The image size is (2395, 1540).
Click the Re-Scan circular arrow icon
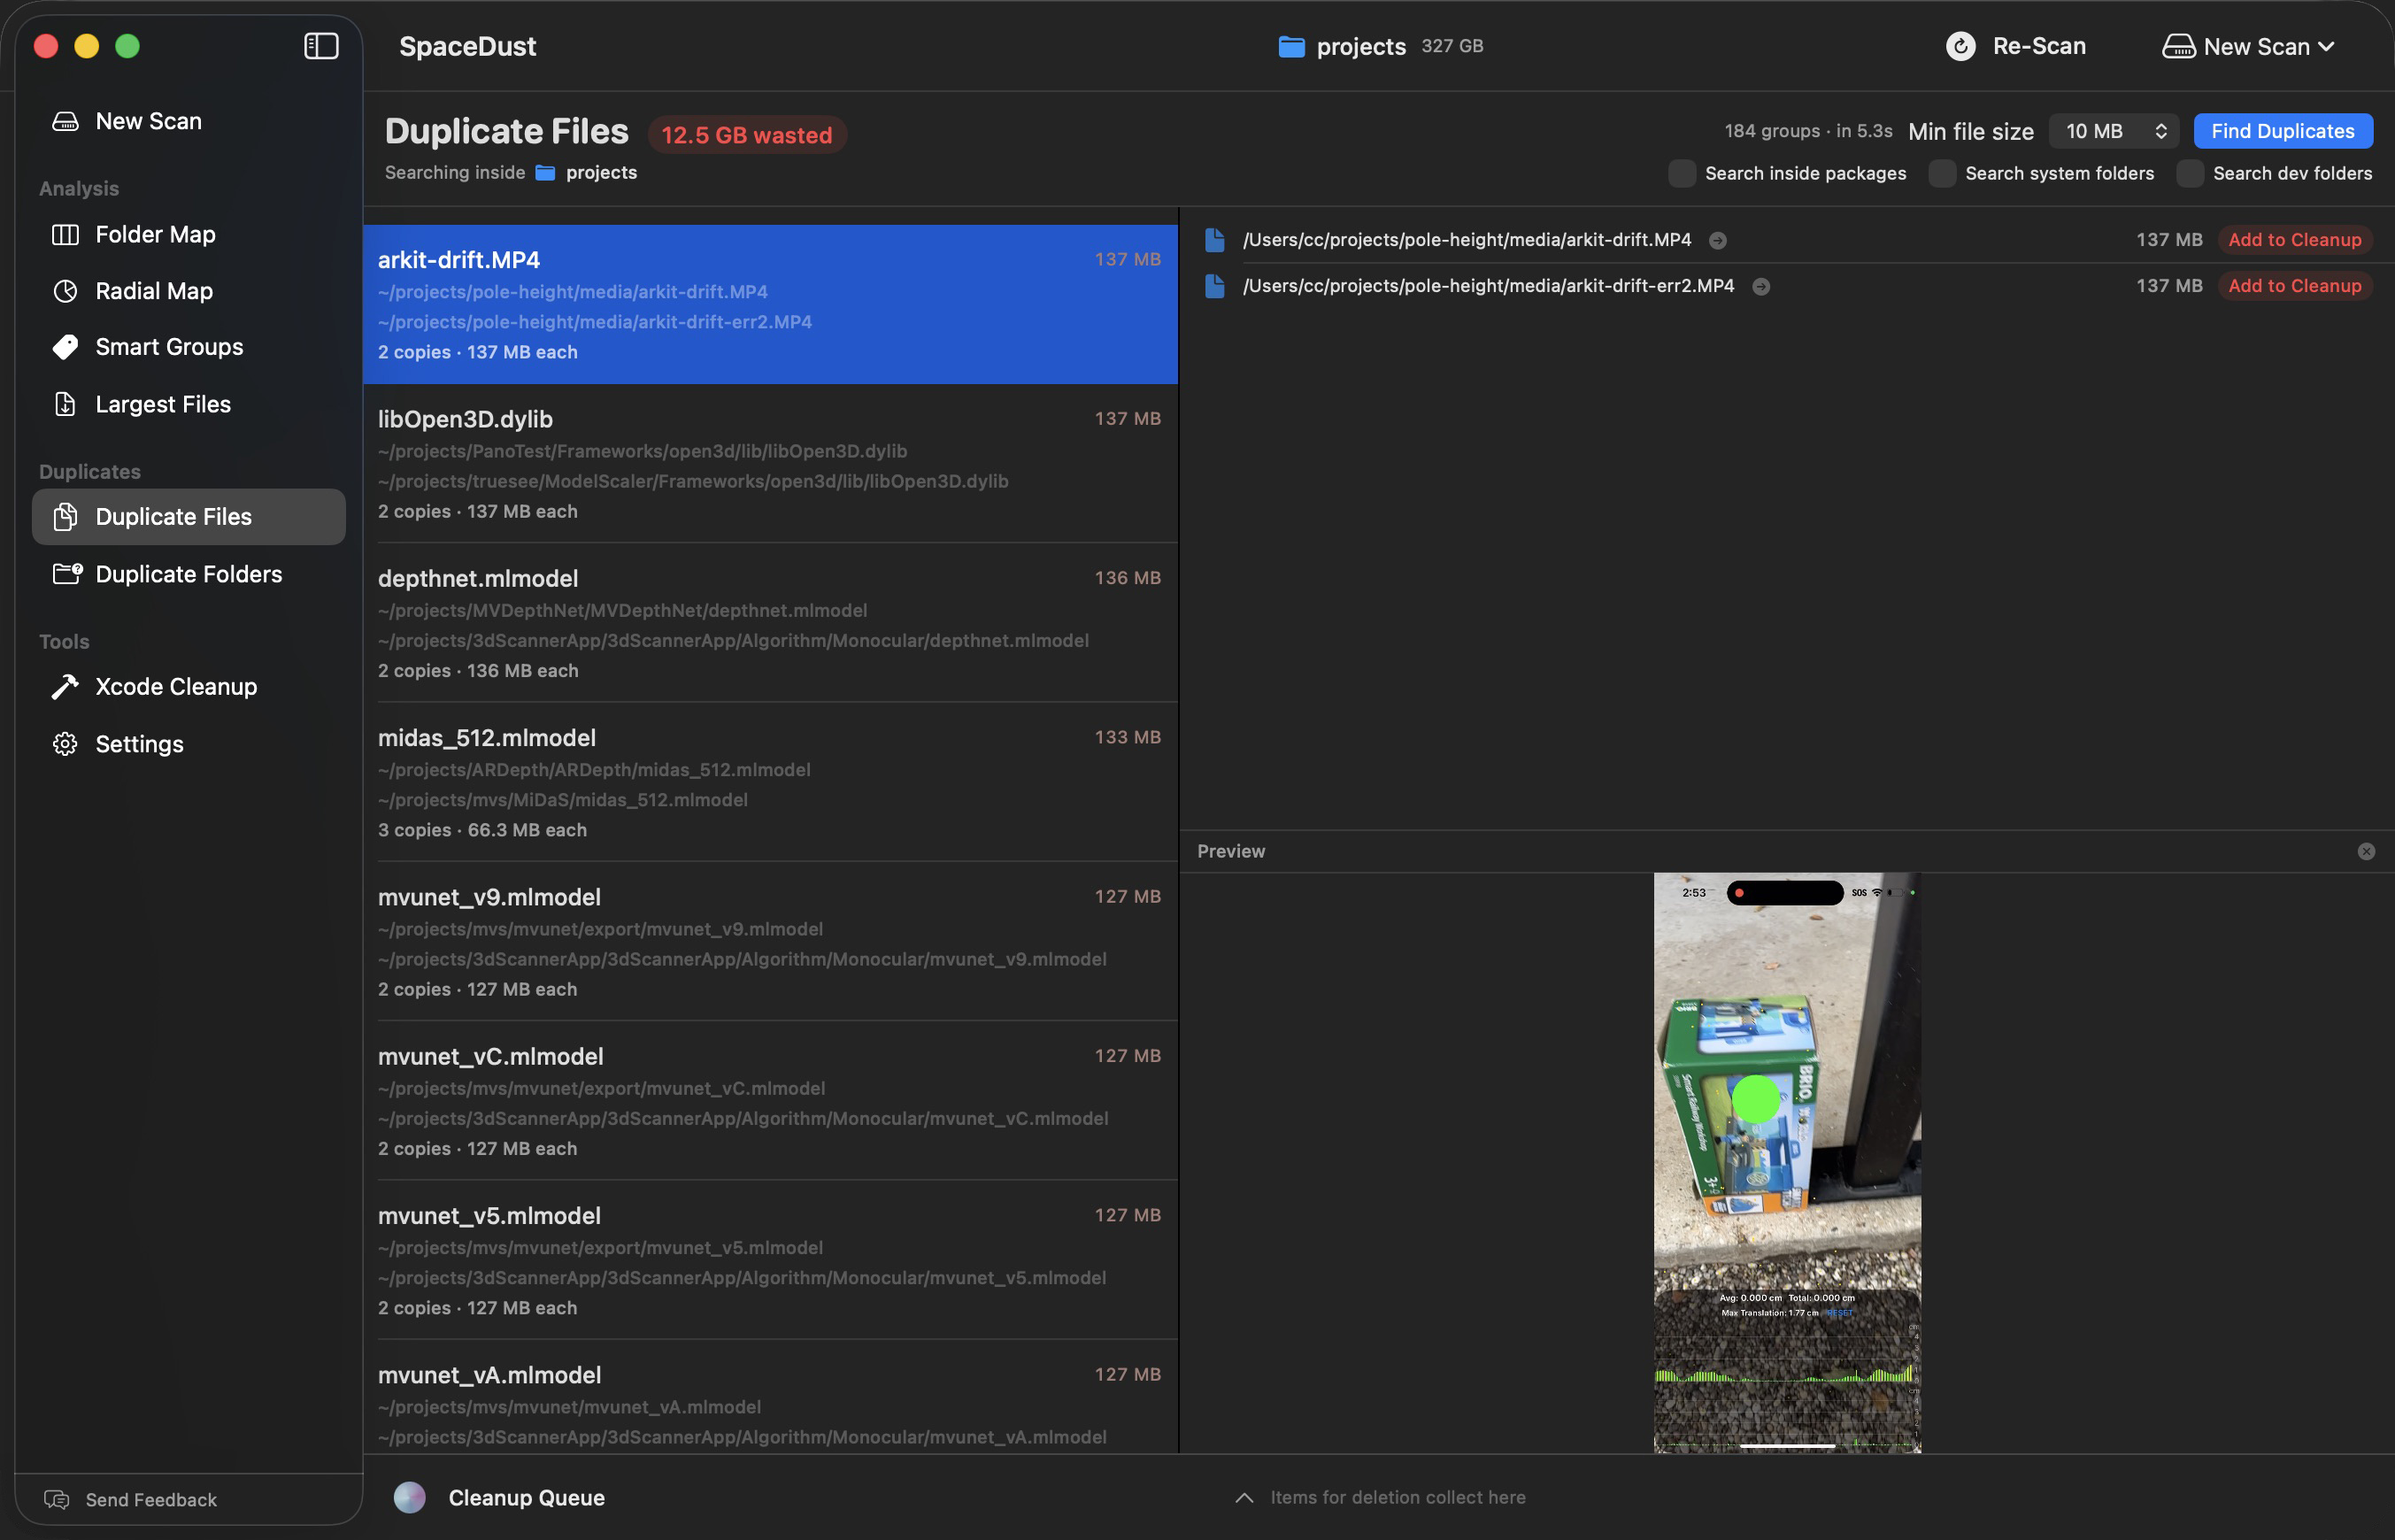1961,46
